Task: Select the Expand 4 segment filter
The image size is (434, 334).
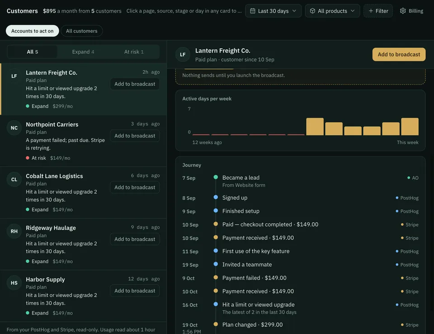Action: coord(83,52)
